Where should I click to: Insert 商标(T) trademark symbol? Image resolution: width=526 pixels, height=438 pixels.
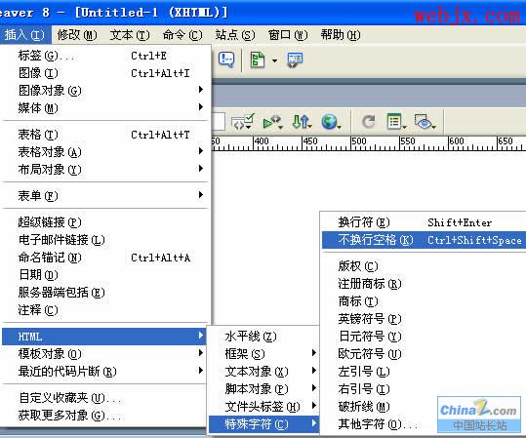point(424,301)
